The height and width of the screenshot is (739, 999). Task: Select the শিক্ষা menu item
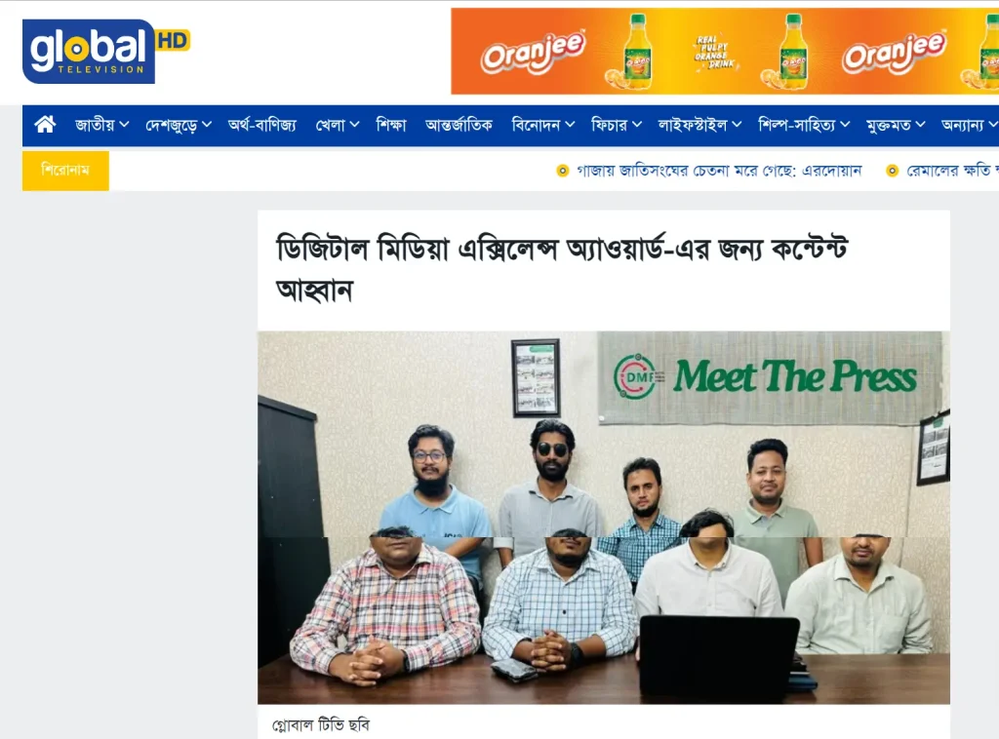390,125
